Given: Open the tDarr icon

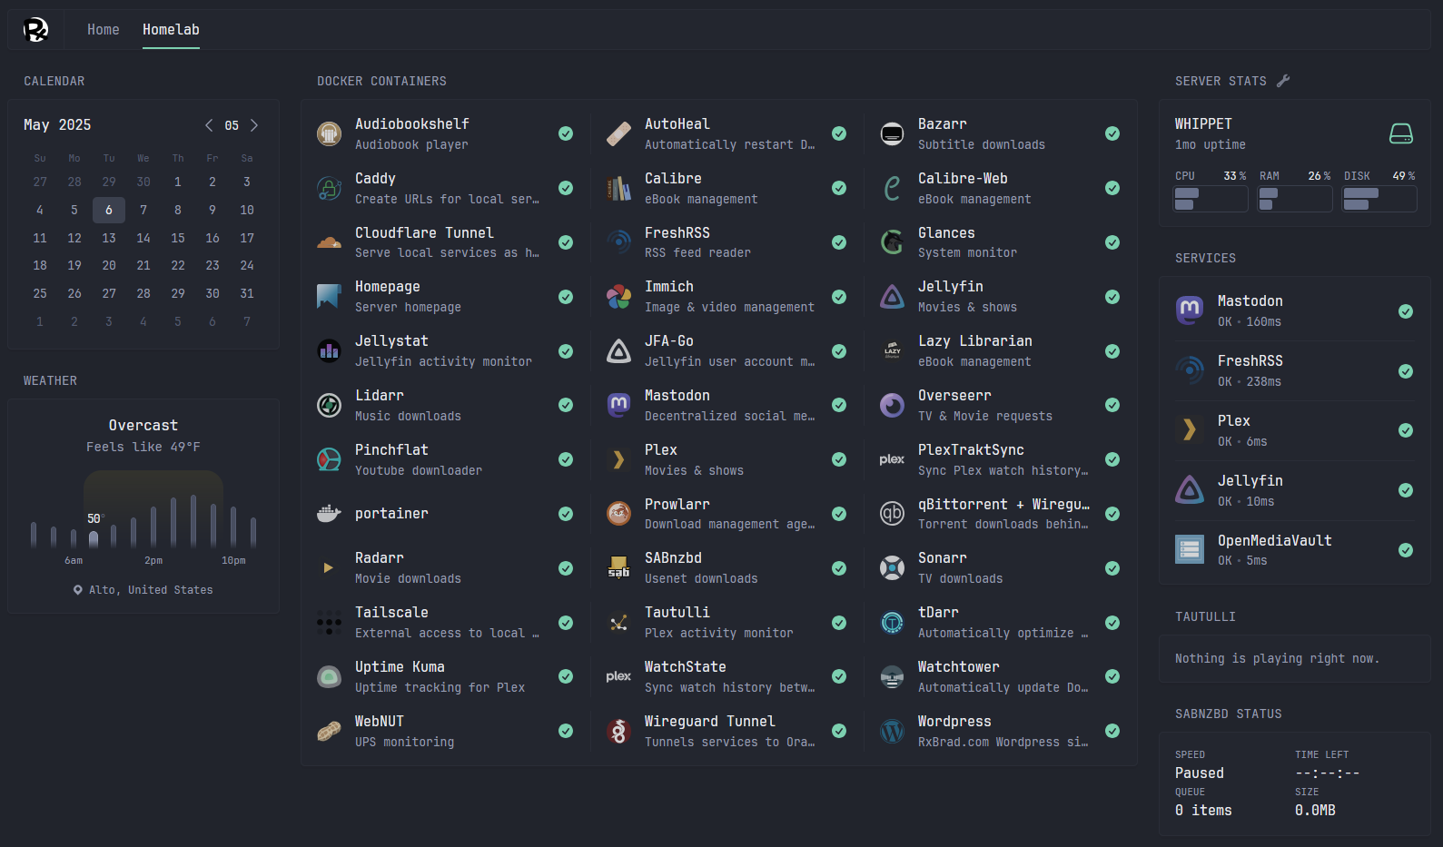Looking at the screenshot, I should [892, 623].
